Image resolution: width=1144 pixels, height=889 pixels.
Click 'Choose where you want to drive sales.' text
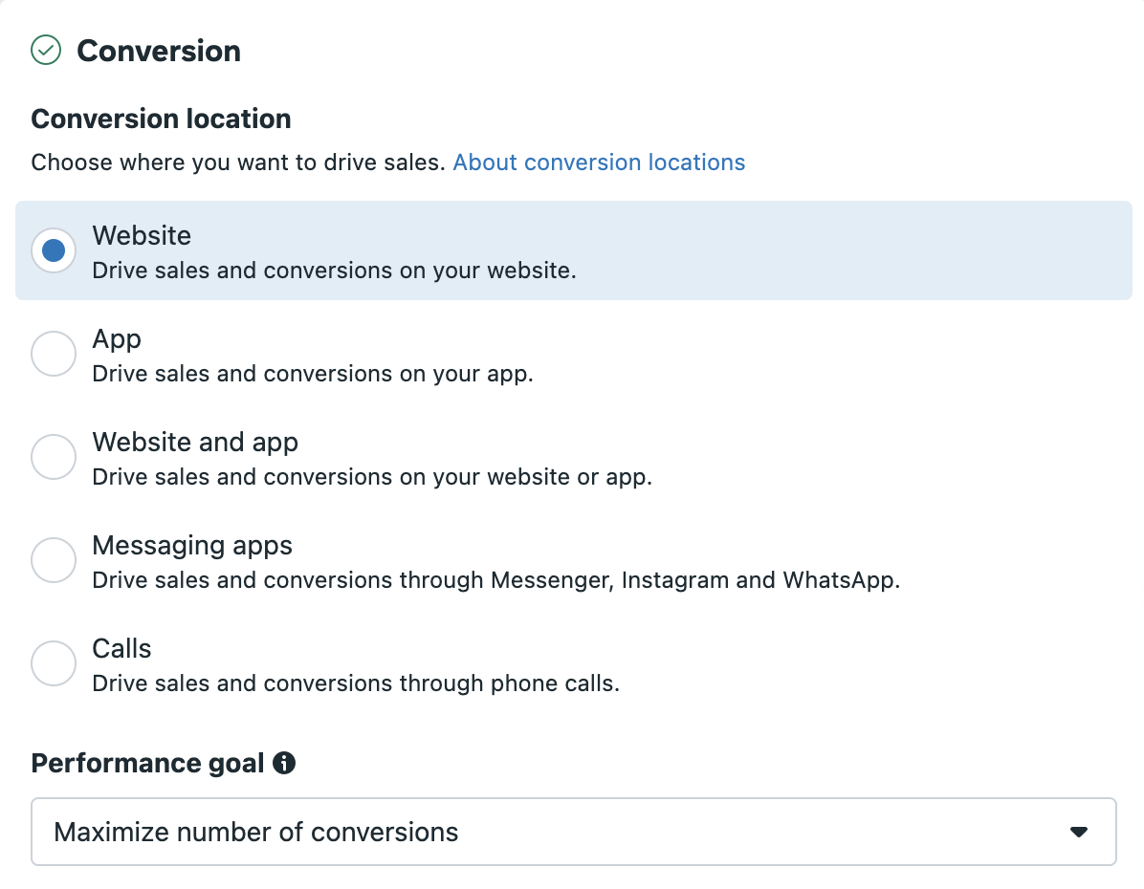[x=238, y=162]
